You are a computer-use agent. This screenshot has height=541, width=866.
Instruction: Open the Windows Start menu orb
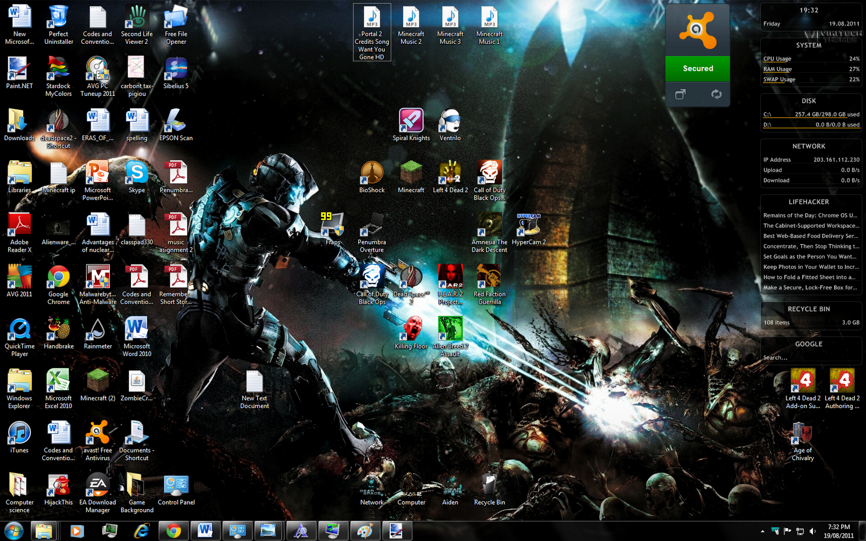point(14,531)
